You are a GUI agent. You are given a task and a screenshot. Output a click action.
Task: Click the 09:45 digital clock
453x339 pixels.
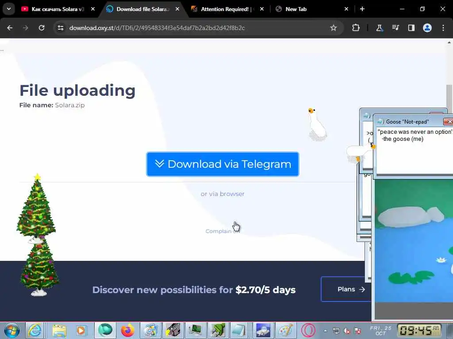419,331
